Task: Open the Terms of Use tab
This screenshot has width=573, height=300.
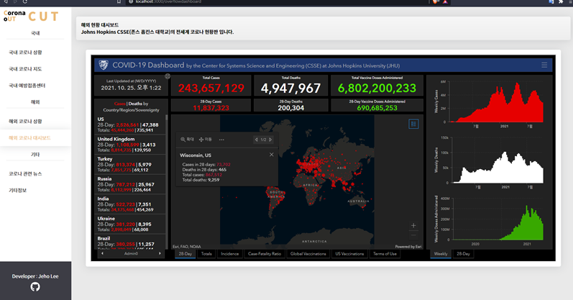Action: (x=385, y=254)
